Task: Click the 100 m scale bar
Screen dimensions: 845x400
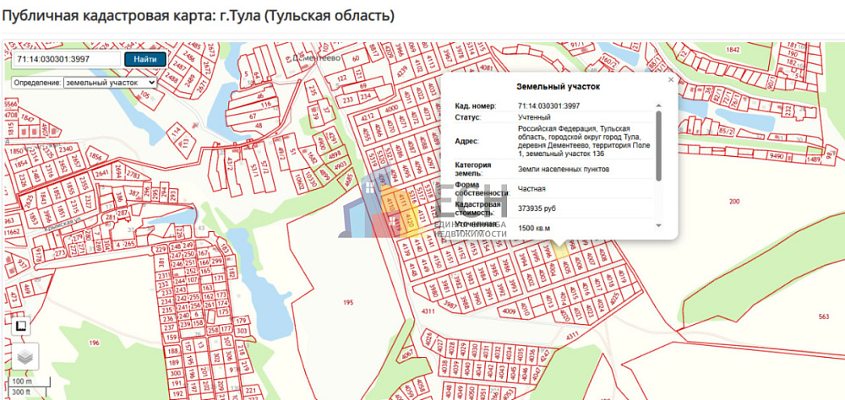Action: pyautogui.click(x=22, y=381)
